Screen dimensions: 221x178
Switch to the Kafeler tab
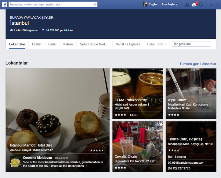[68, 44]
